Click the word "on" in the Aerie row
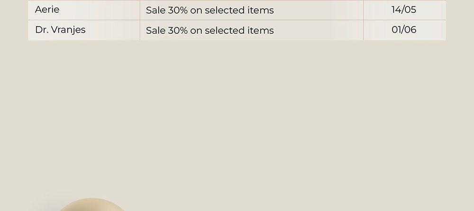The image size is (474, 211). click(196, 11)
